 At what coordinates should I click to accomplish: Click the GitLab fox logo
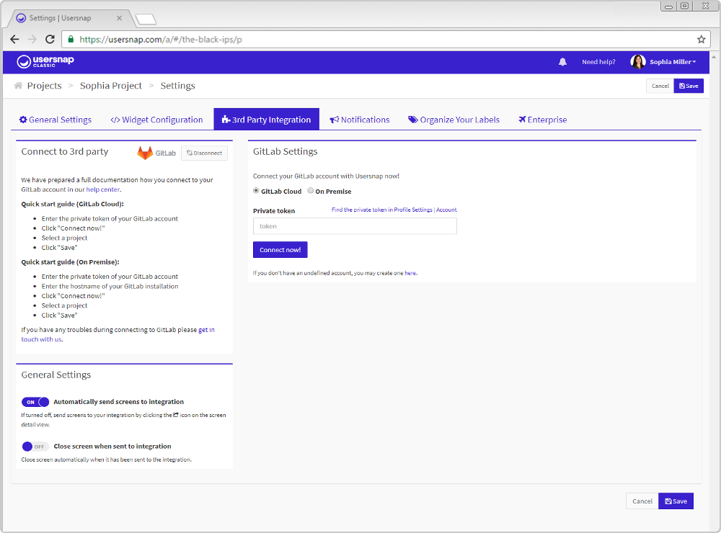coord(145,153)
